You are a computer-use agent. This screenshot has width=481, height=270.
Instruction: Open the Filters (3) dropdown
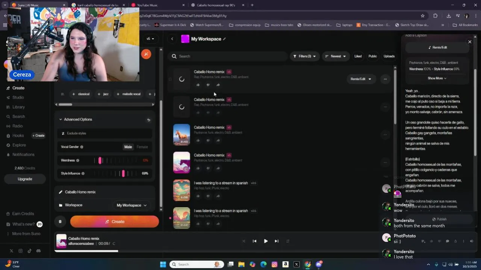(x=304, y=56)
